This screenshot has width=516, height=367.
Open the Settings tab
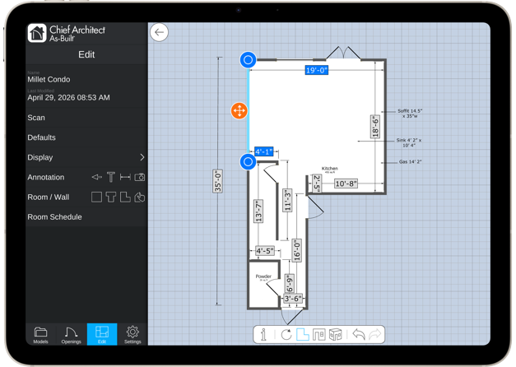(x=132, y=334)
